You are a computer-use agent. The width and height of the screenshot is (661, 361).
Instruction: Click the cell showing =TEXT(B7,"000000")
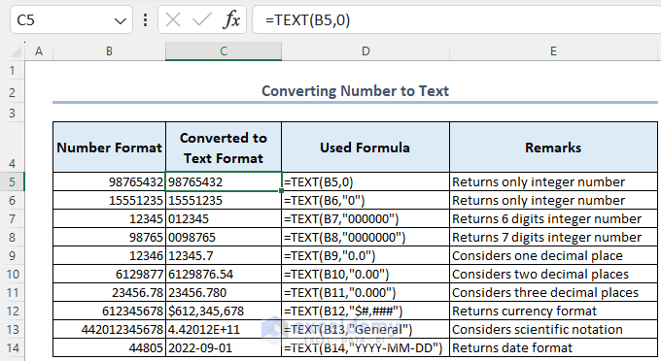point(365,218)
